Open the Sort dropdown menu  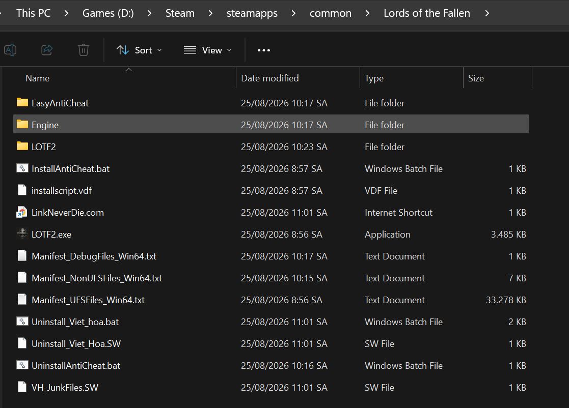coord(140,50)
